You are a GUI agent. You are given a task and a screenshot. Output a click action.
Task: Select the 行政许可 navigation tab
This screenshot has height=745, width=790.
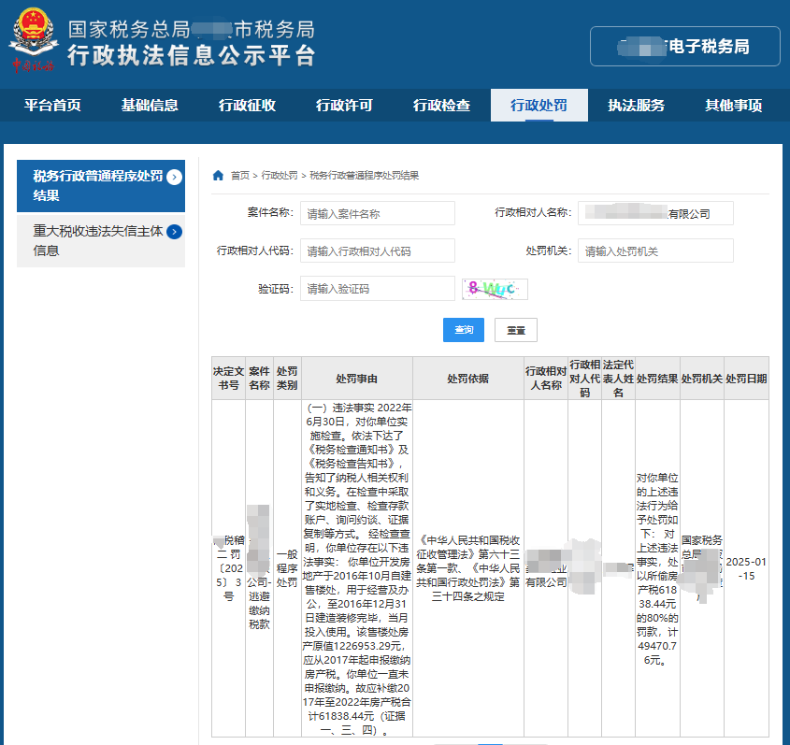coord(344,106)
